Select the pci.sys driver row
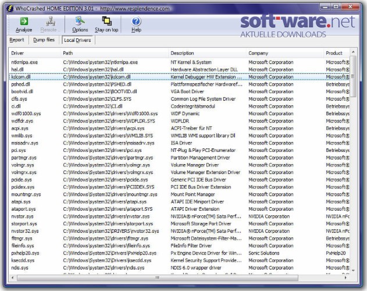367x291 pixels. [x=179, y=150]
